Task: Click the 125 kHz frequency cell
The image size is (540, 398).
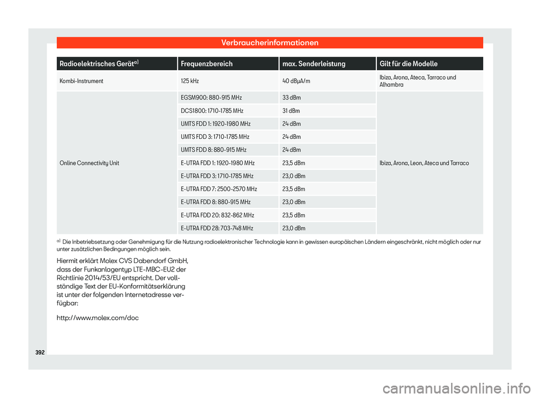Action: [x=228, y=81]
